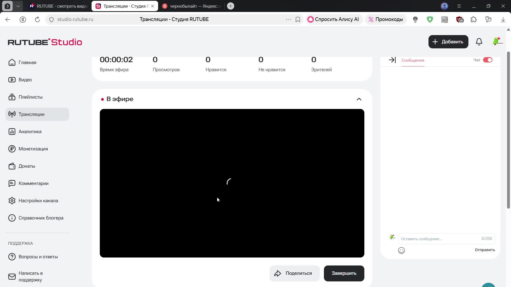Open browser extensions puzzle icon
Image resolution: width=511 pixels, height=287 pixels.
473,19
